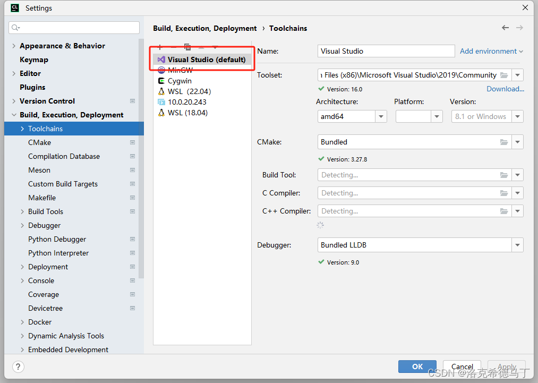Select Cygwin toolchain
538x383 pixels.
tap(202, 81)
